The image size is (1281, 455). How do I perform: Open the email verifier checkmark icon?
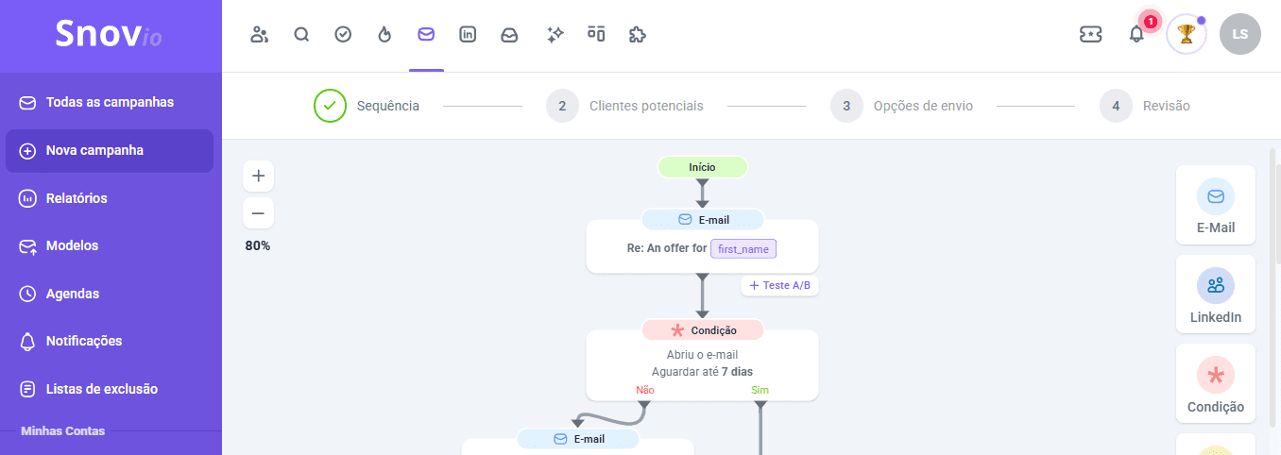pyautogui.click(x=343, y=35)
